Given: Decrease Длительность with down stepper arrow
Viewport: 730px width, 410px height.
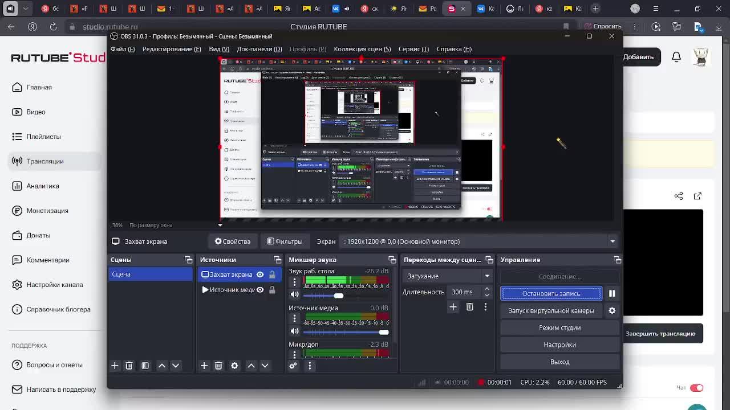Looking at the screenshot, I should pos(487,295).
